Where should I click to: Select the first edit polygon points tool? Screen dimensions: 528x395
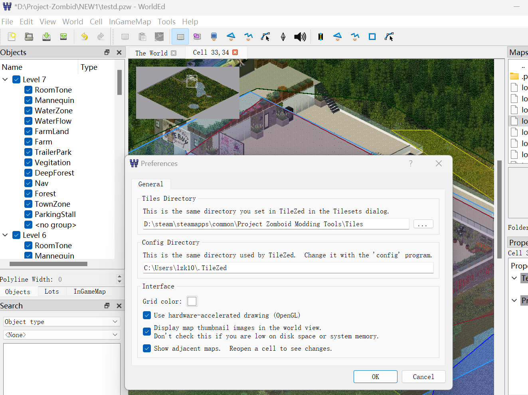(265, 37)
